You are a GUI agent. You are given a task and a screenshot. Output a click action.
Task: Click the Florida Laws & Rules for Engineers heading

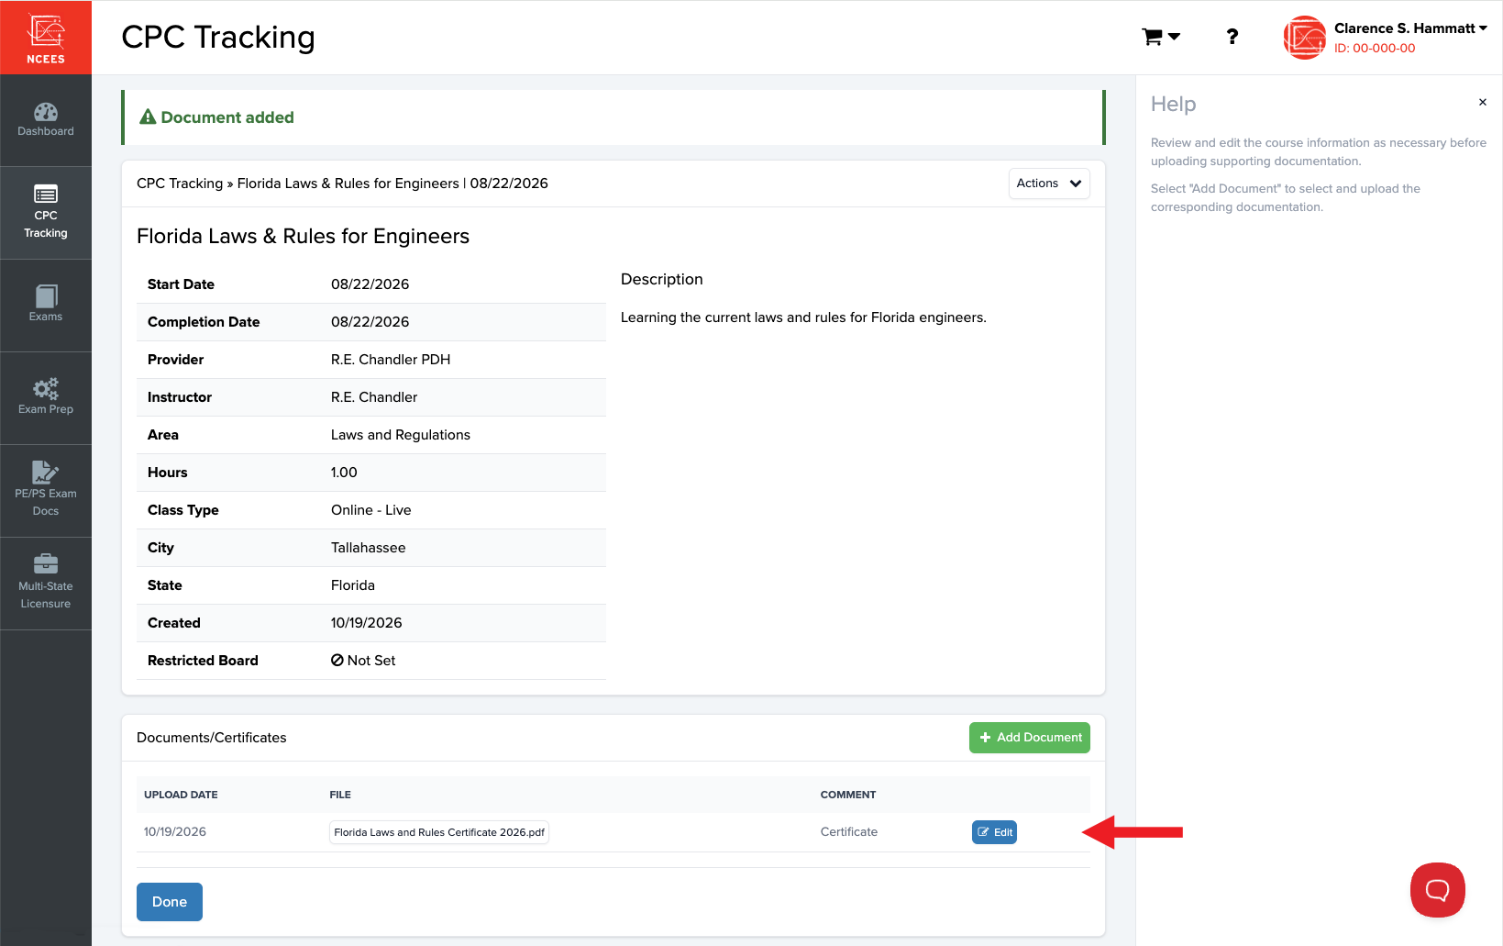coord(303,237)
